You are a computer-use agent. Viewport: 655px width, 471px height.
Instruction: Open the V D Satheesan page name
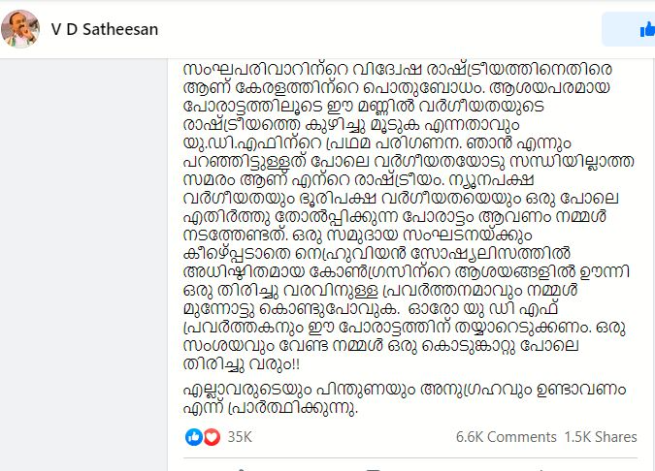(104, 29)
